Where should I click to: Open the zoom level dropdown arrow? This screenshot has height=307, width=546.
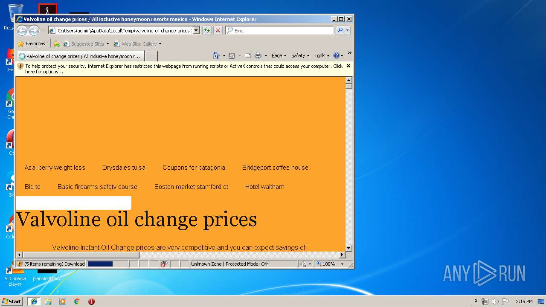[x=342, y=264]
